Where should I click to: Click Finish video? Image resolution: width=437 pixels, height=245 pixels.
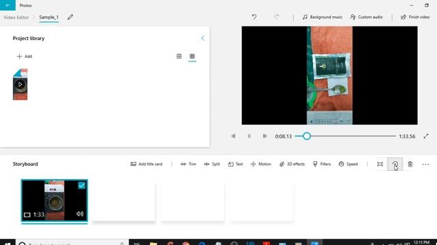(415, 17)
